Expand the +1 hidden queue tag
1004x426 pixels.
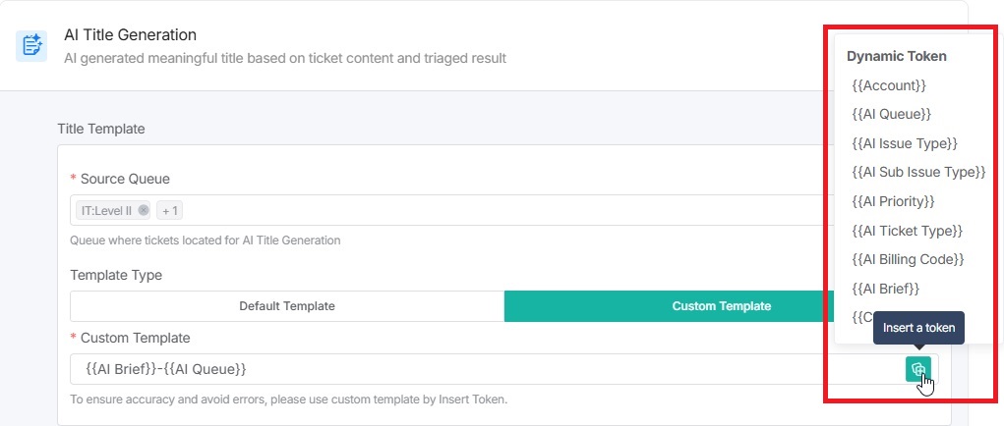(170, 210)
